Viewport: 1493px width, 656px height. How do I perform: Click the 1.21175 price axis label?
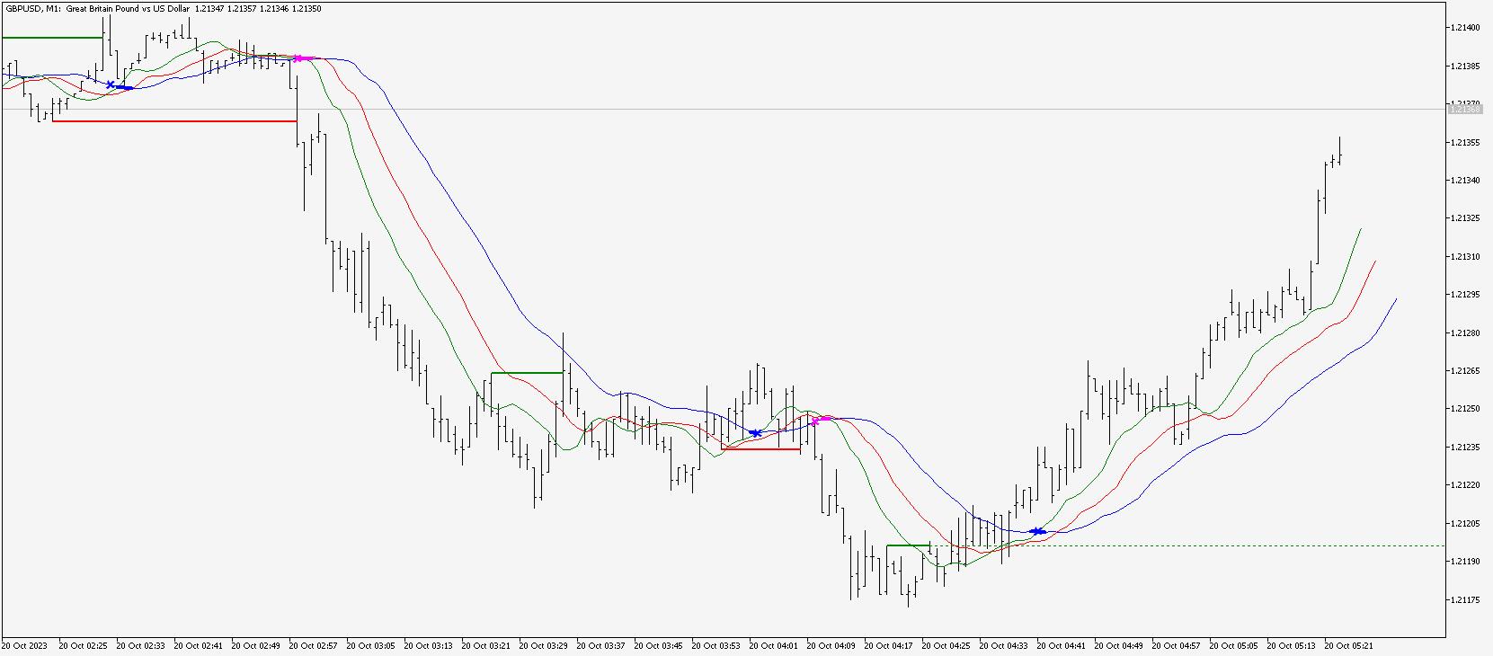1464,599
